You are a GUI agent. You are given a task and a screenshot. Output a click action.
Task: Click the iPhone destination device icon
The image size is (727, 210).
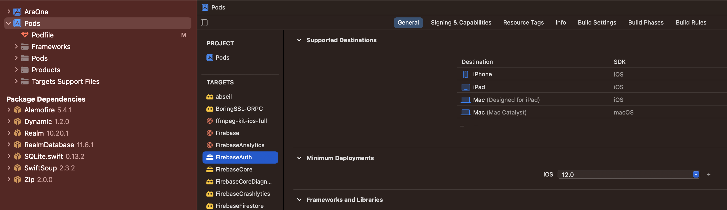pos(466,74)
